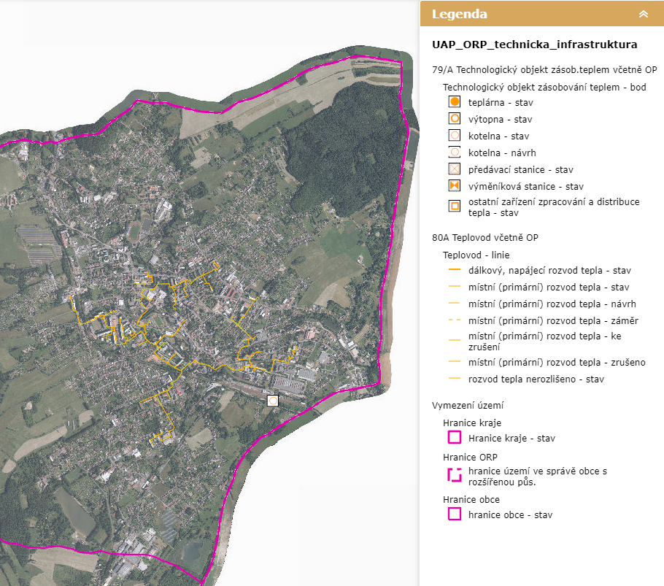Click the kotelna - návrh text label
664x586 pixels.
(502, 153)
